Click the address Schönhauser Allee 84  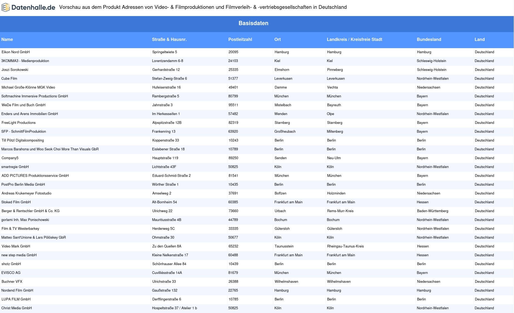click(169, 264)
